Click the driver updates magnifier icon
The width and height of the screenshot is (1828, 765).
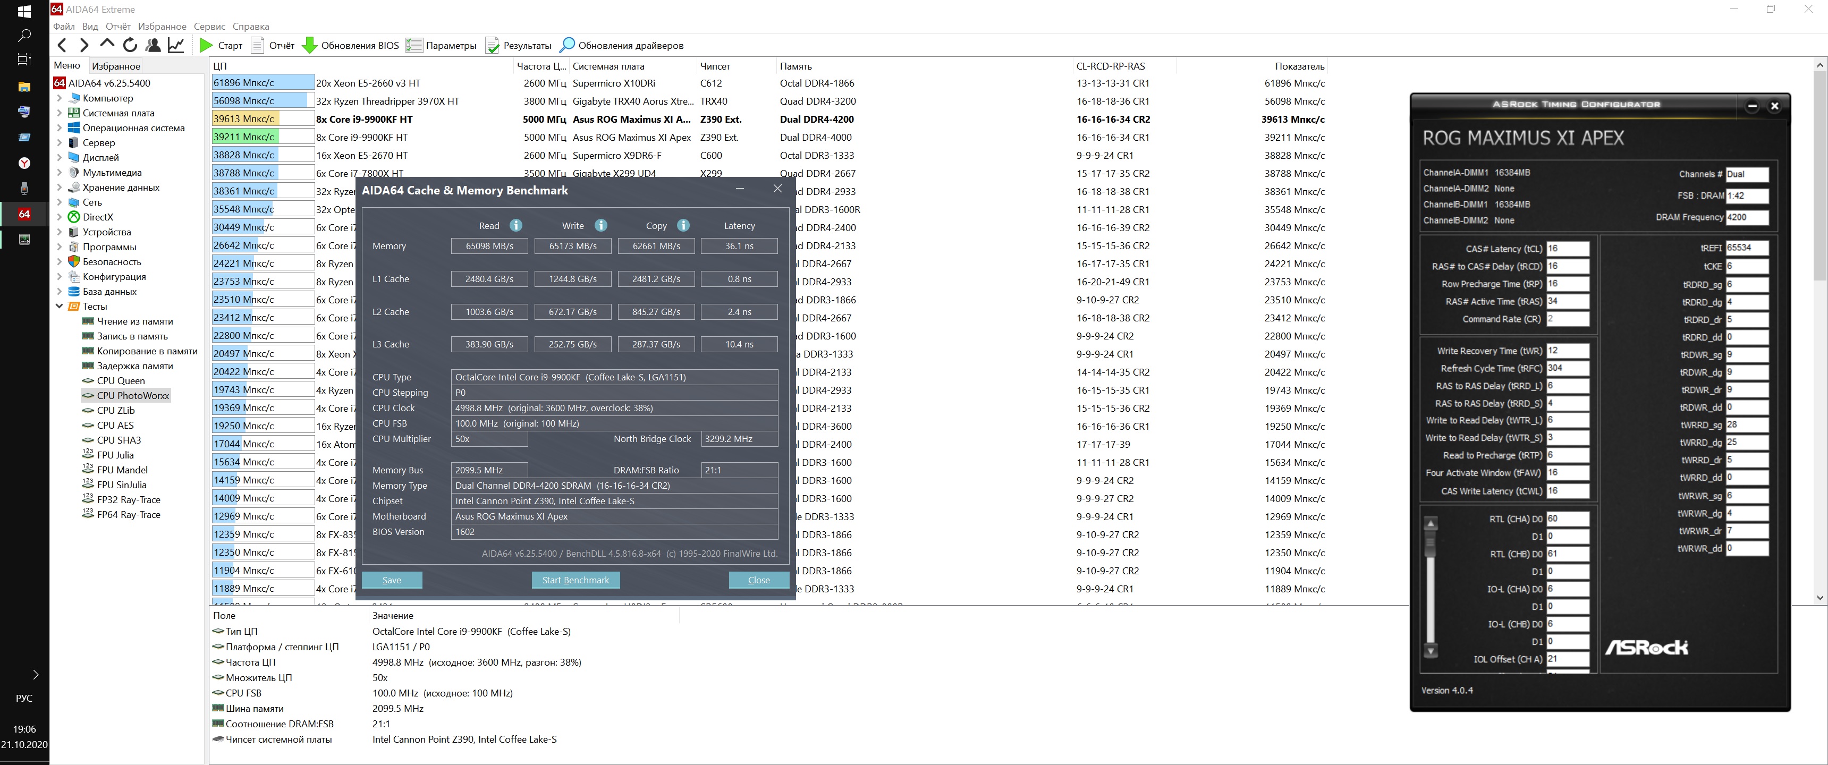click(567, 45)
